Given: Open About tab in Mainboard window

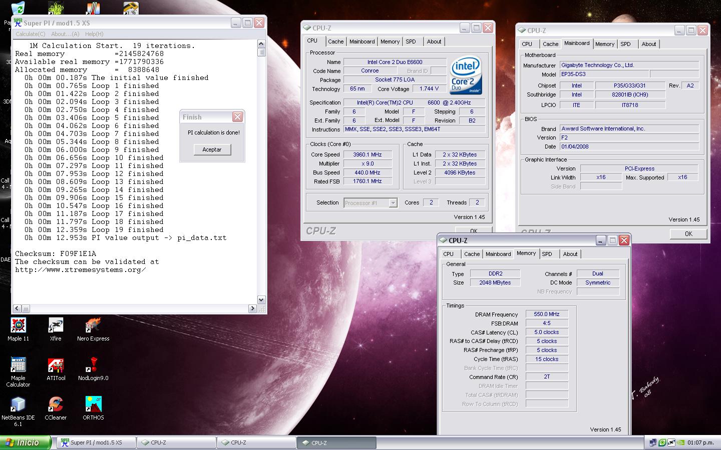Looking at the screenshot, I should (649, 44).
